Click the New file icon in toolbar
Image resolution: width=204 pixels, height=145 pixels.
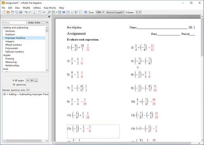[x=4, y=12]
